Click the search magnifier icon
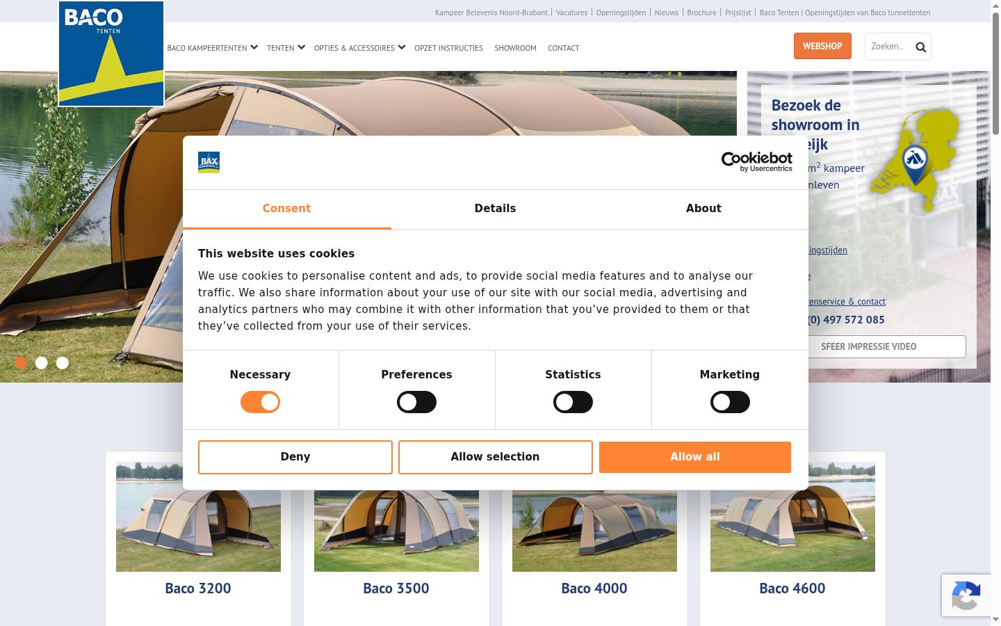This screenshot has height=626, width=1001. (921, 47)
